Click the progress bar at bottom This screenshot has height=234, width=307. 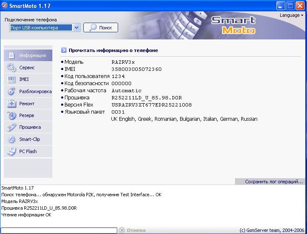[x=59, y=230]
